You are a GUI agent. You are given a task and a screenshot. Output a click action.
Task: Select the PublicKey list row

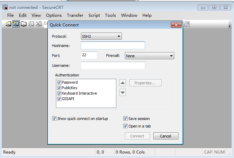coord(70,88)
